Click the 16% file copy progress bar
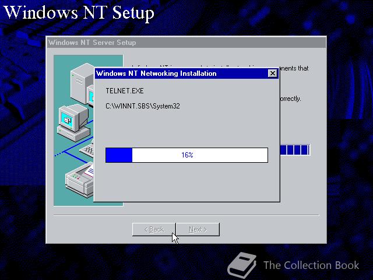373x280 pixels. (186, 155)
